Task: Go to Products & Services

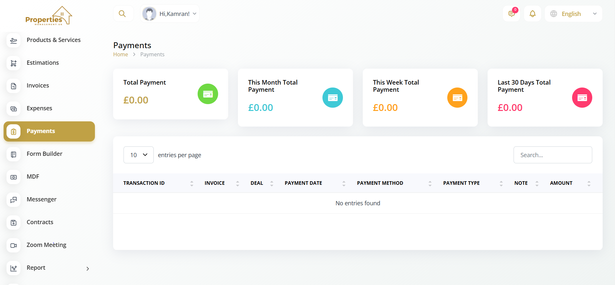Action: 53,40
